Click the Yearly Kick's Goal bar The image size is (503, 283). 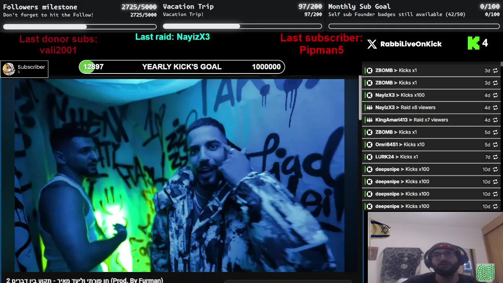coord(182,67)
